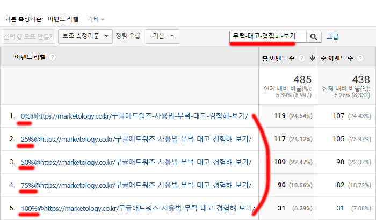Open the 50%@https marketology event label link
This screenshot has height=220, width=376.
tap(136, 162)
